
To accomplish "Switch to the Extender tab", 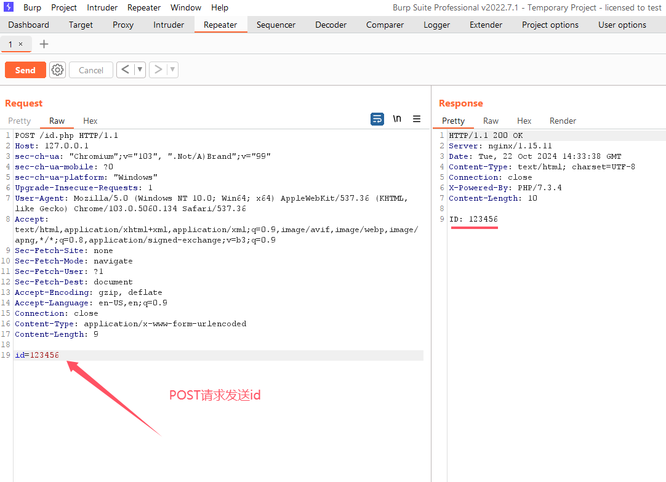I will pos(486,25).
